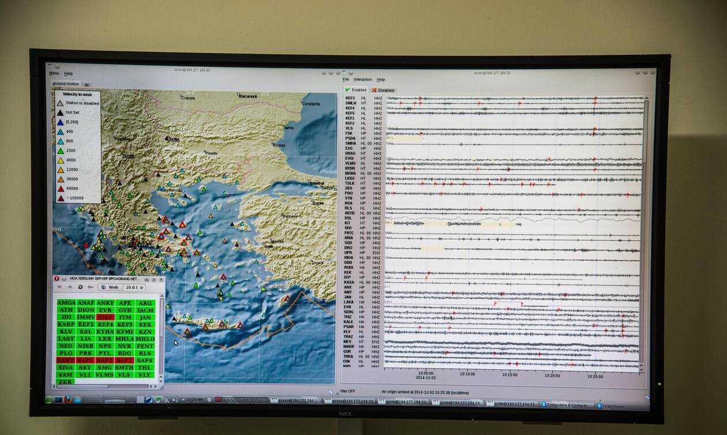This screenshot has width=727, height=435.
Task: Open Firefox from the taskbar
Action: (x=68, y=399)
